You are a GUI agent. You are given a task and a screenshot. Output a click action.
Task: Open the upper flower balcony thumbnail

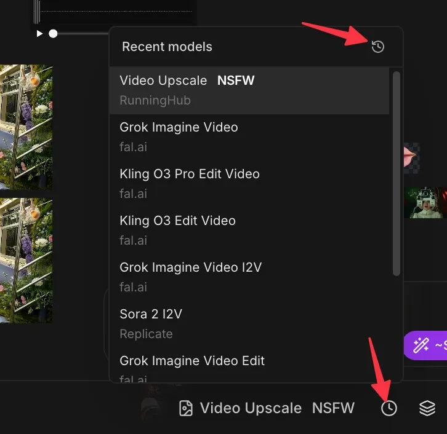pyautogui.click(x=26, y=127)
